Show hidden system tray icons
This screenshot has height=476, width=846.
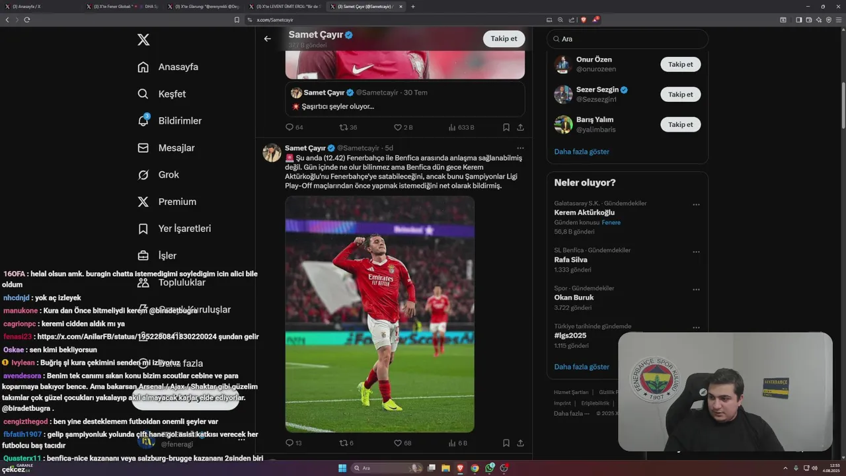(x=787, y=468)
